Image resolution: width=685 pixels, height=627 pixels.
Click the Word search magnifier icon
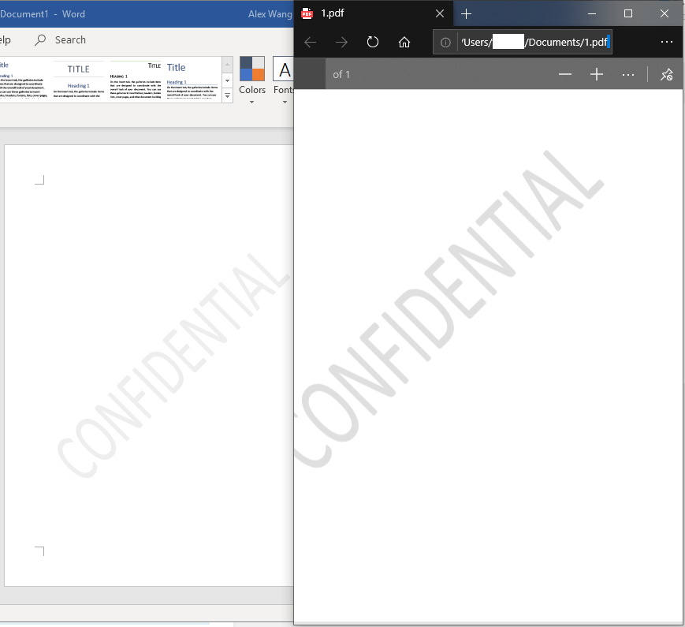click(40, 39)
